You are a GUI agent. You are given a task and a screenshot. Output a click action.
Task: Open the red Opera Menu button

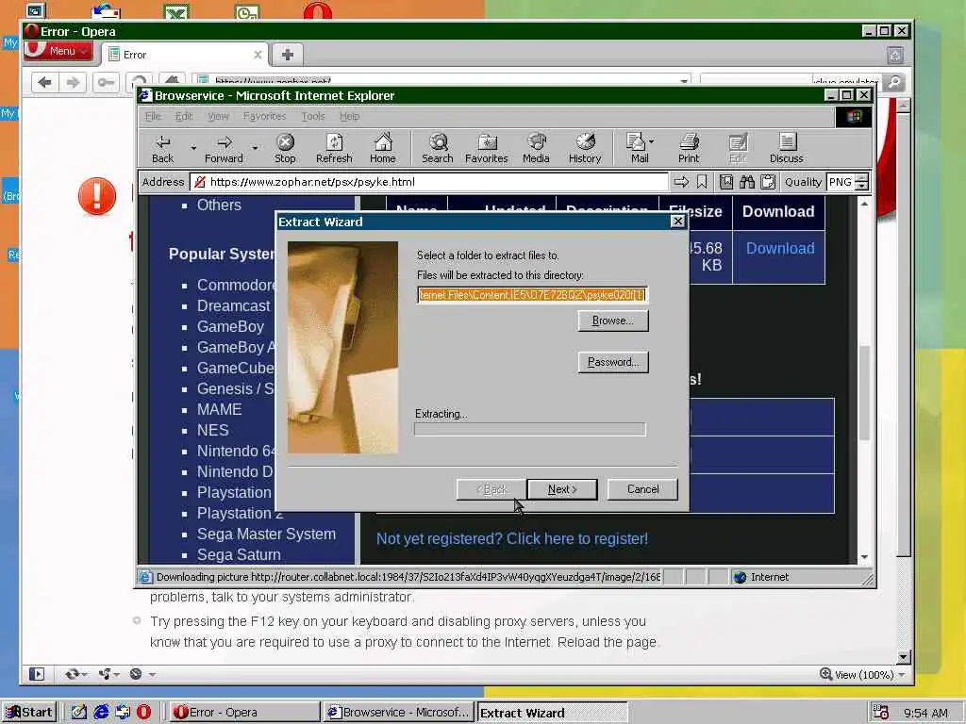click(x=59, y=51)
